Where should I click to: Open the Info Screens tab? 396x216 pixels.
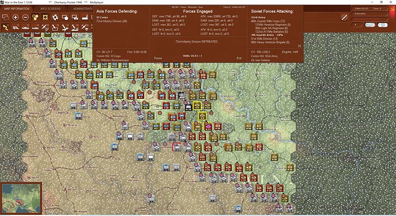pyautogui.click(x=51, y=9)
